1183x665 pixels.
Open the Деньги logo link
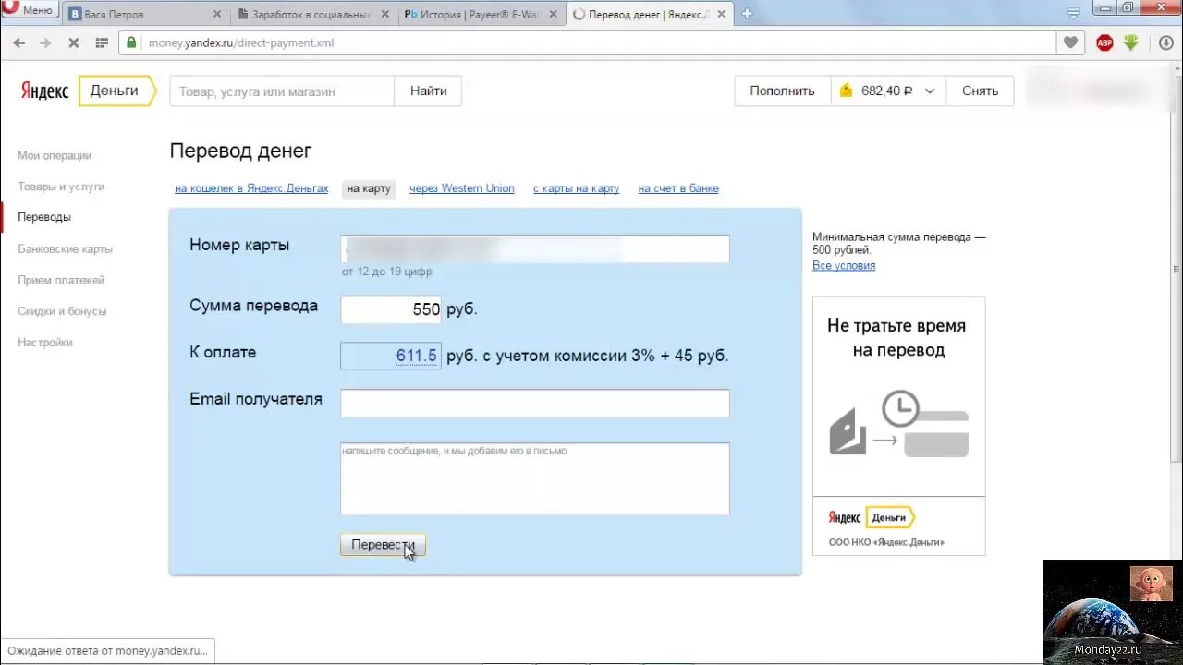point(116,91)
